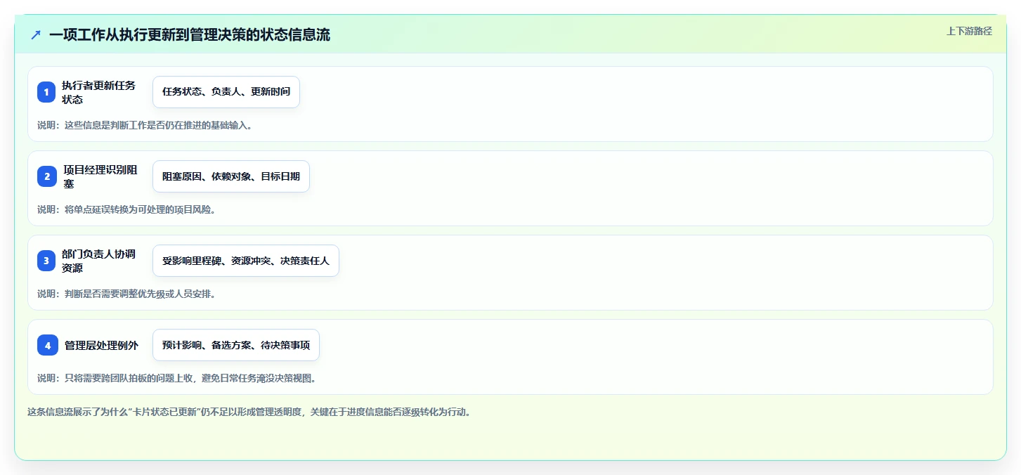Click the step 1 number badge
1021x475 pixels.
pos(46,92)
